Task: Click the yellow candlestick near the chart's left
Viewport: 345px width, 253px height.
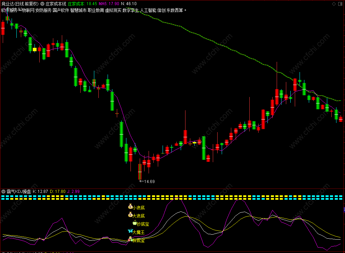Action: point(34,49)
